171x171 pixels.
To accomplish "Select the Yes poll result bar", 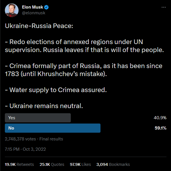I will (x=38, y=118).
